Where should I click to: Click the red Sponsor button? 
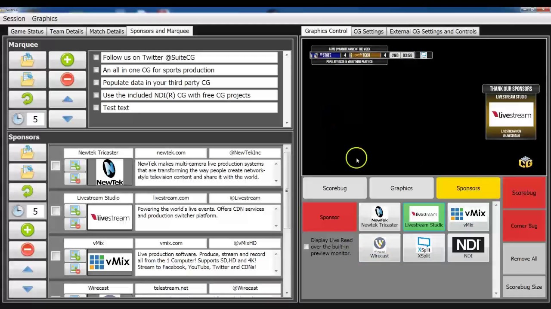329,217
